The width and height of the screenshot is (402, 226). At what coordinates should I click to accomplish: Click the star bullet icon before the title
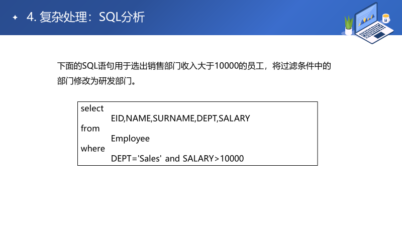point(15,18)
